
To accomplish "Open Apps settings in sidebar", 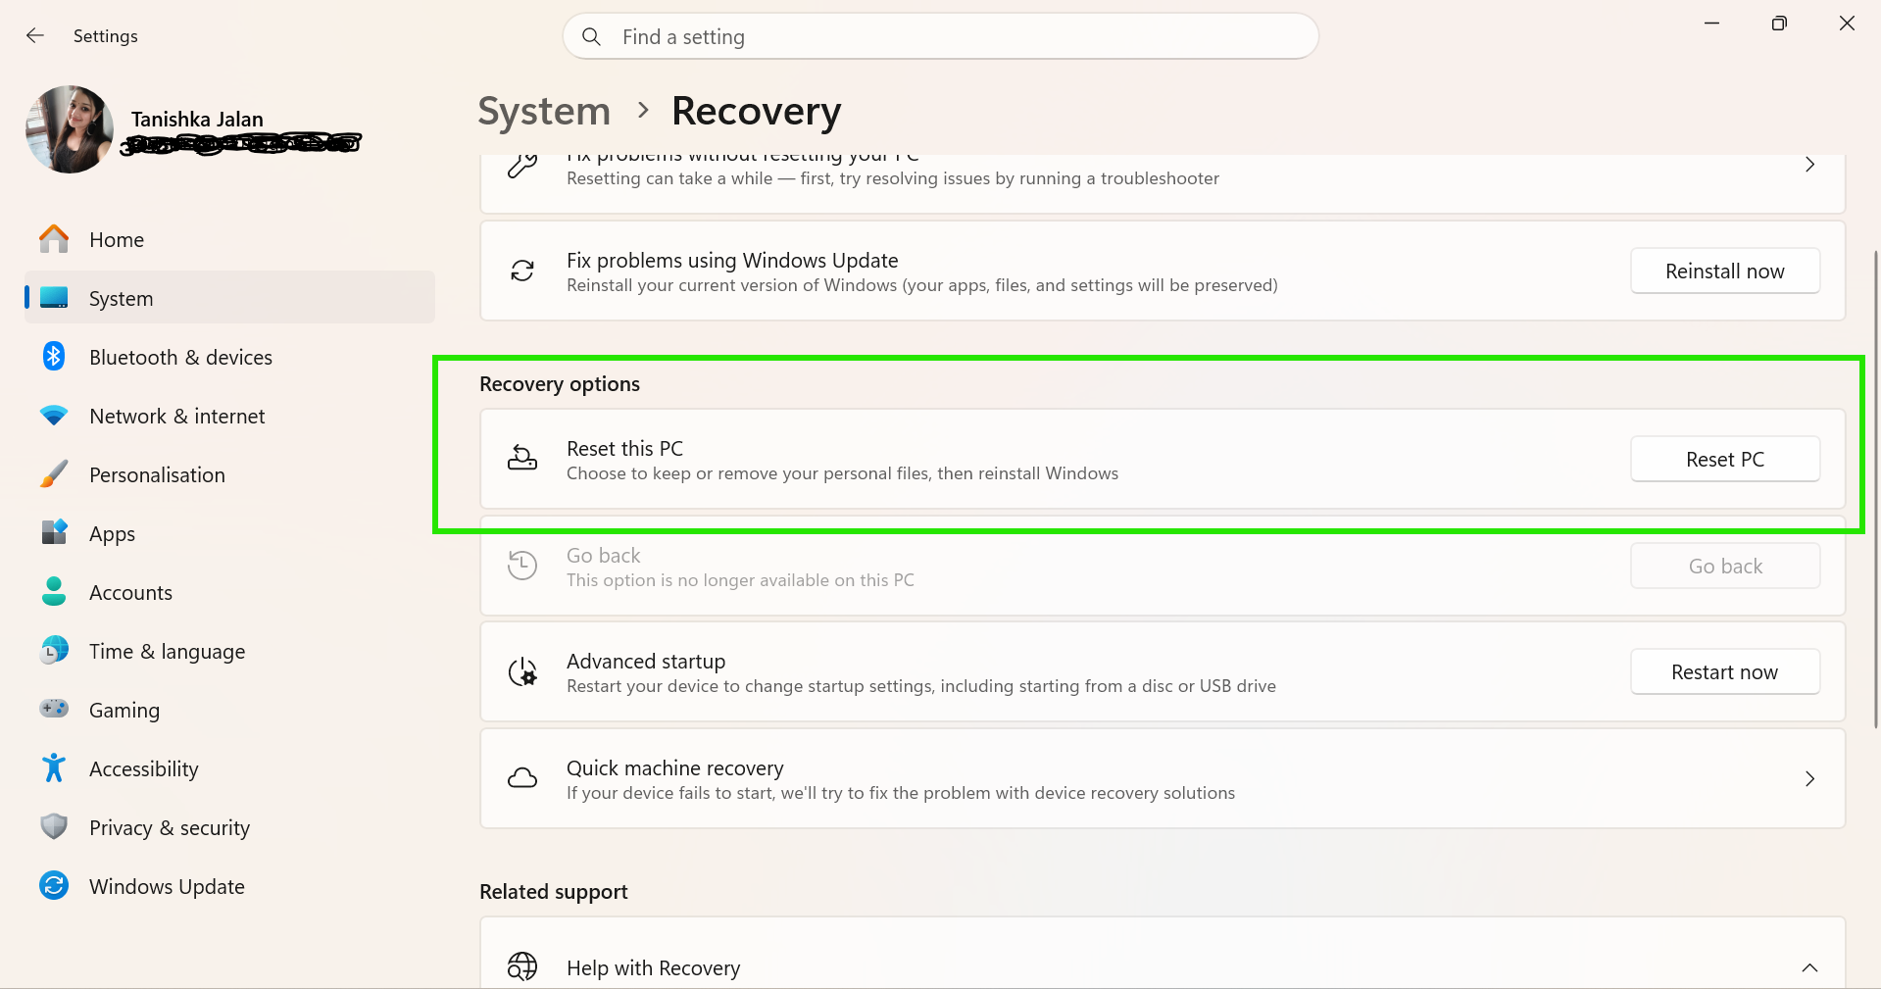I will (229, 533).
